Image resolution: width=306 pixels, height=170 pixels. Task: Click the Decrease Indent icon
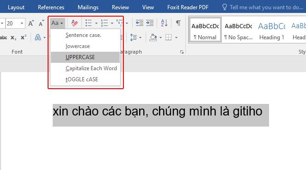point(139,23)
